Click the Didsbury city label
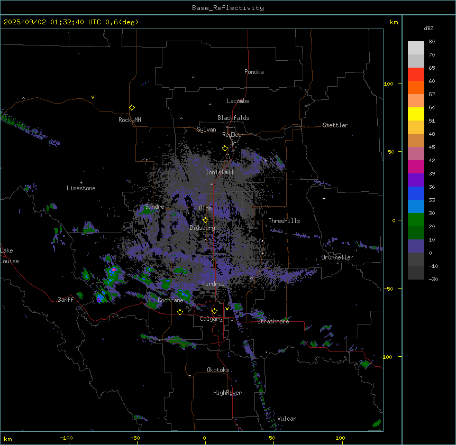Screen dimensions: 456x445 (x=203, y=228)
